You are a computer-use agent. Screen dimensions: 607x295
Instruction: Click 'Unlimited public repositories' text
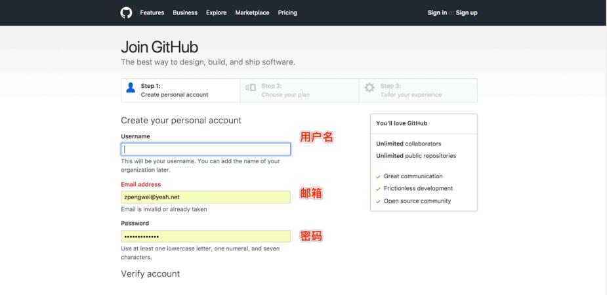coord(416,156)
